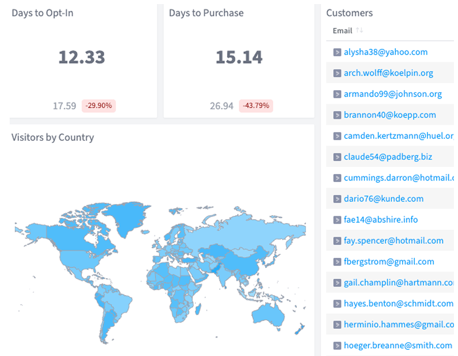Image resolution: width=458 pixels, height=356 pixels.
Task: Expand the fay.spencer@hotmail.com customer row
Action: point(337,241)
